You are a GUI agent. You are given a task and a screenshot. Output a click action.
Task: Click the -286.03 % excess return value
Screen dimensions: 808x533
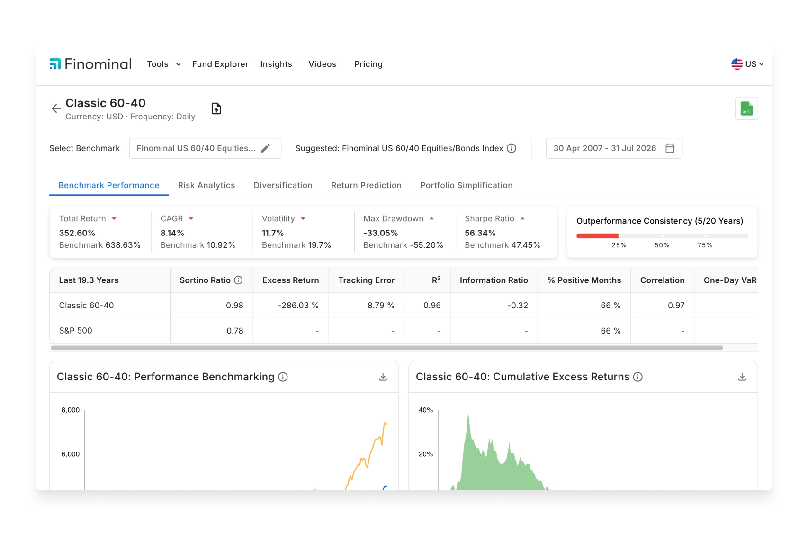(x=298, y=306)
